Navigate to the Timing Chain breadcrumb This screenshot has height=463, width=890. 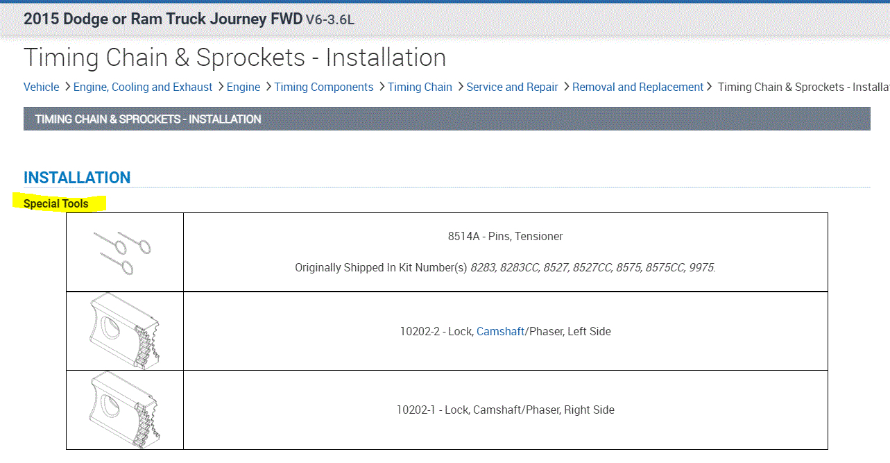tap(420, 87)
